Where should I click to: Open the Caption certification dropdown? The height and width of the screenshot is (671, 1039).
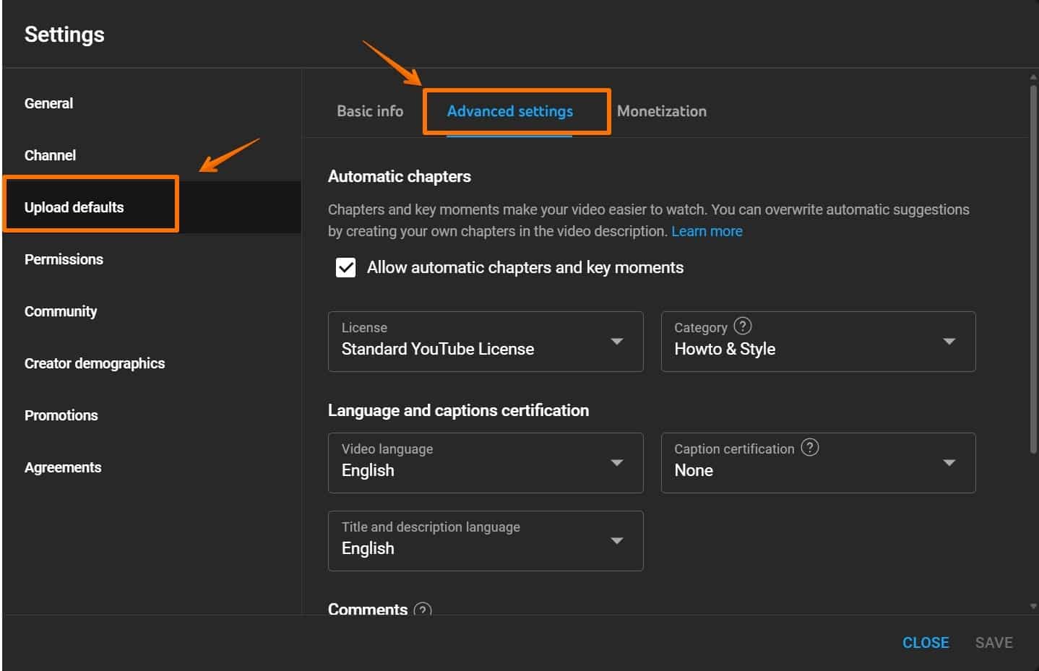(818, 463)
